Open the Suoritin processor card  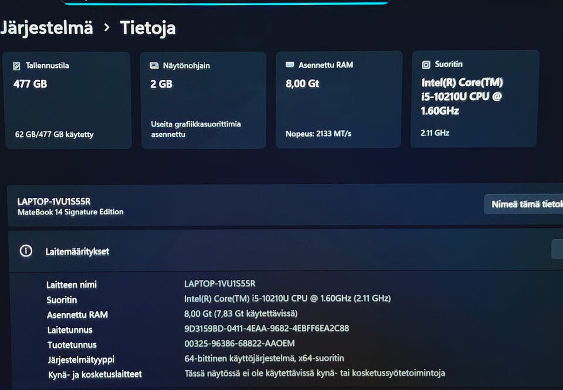pyautogui.click(x=474, y=98)
